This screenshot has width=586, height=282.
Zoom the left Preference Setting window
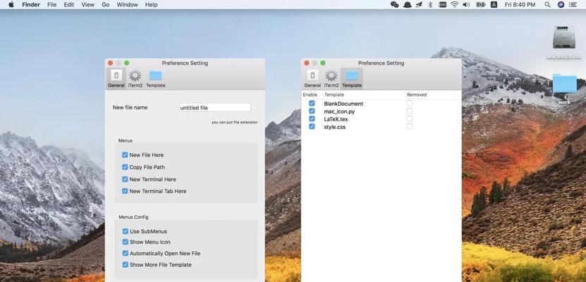pos(127,63)
